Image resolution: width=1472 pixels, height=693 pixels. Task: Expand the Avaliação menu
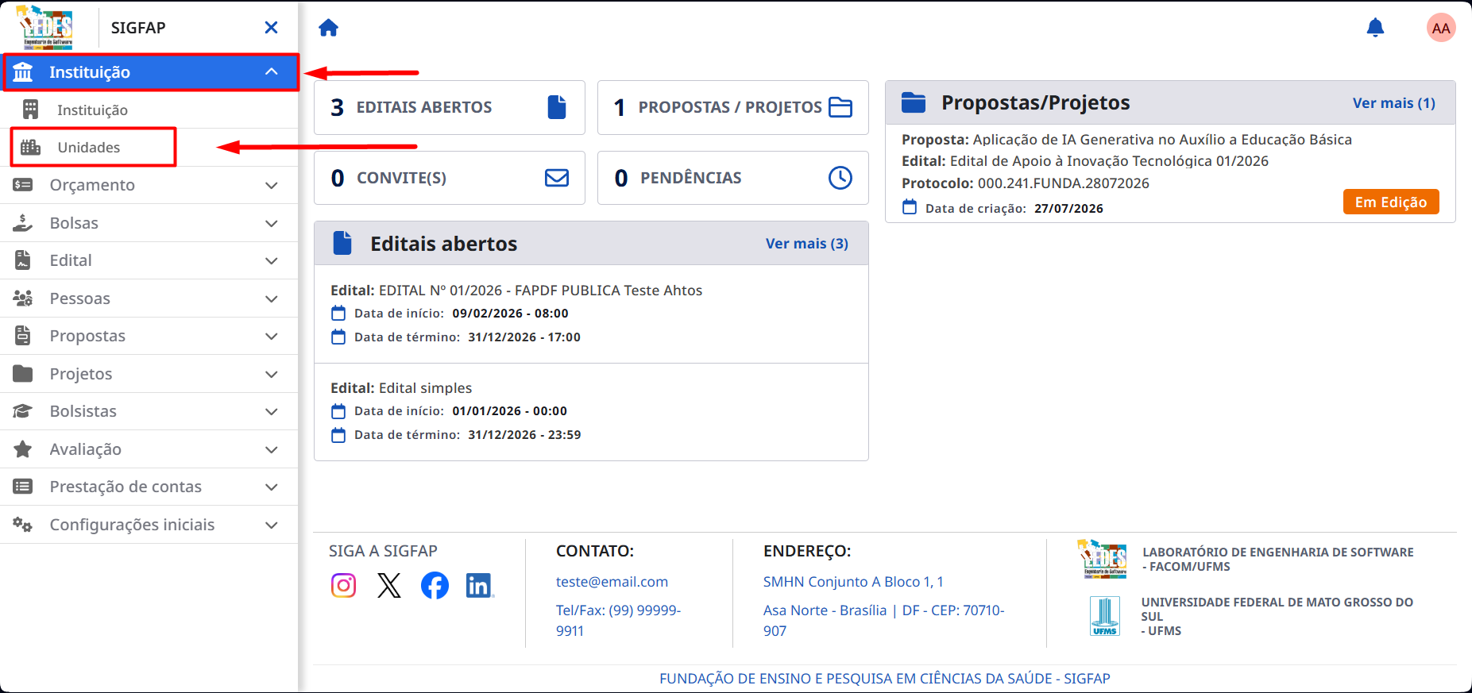coord(149,449)
